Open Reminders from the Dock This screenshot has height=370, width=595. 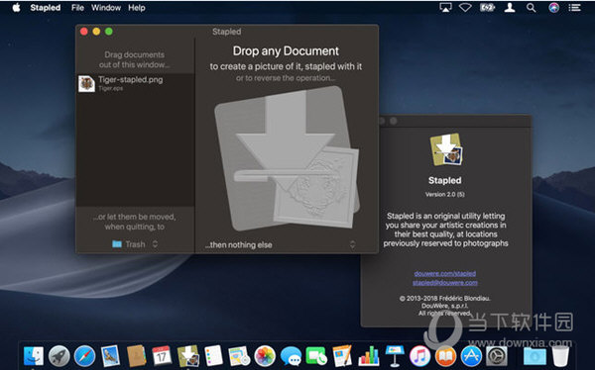point(213,356)
